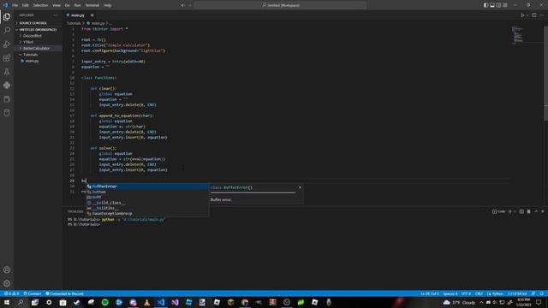Open Visual Studio purple icon in taskbar
Screen dimensions: 548x308
175,302
